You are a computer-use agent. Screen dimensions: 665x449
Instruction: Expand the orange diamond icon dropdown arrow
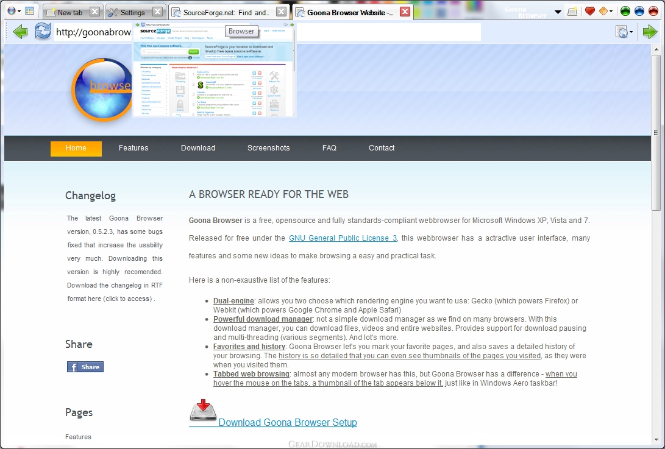[x=611, y=12]
